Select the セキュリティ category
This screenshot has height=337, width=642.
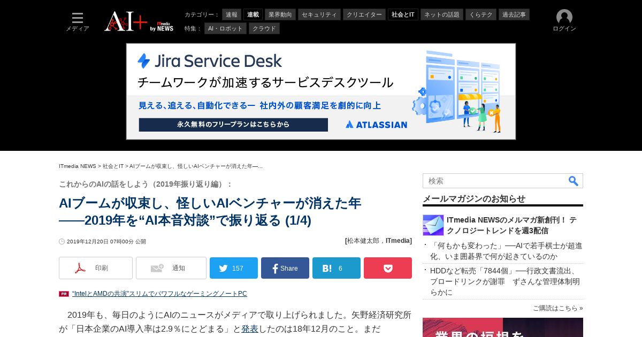click(319, 14)
